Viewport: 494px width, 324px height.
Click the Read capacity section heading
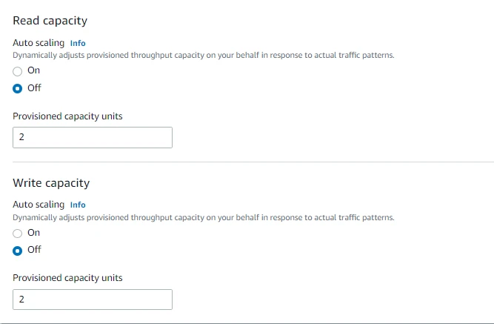50,21
